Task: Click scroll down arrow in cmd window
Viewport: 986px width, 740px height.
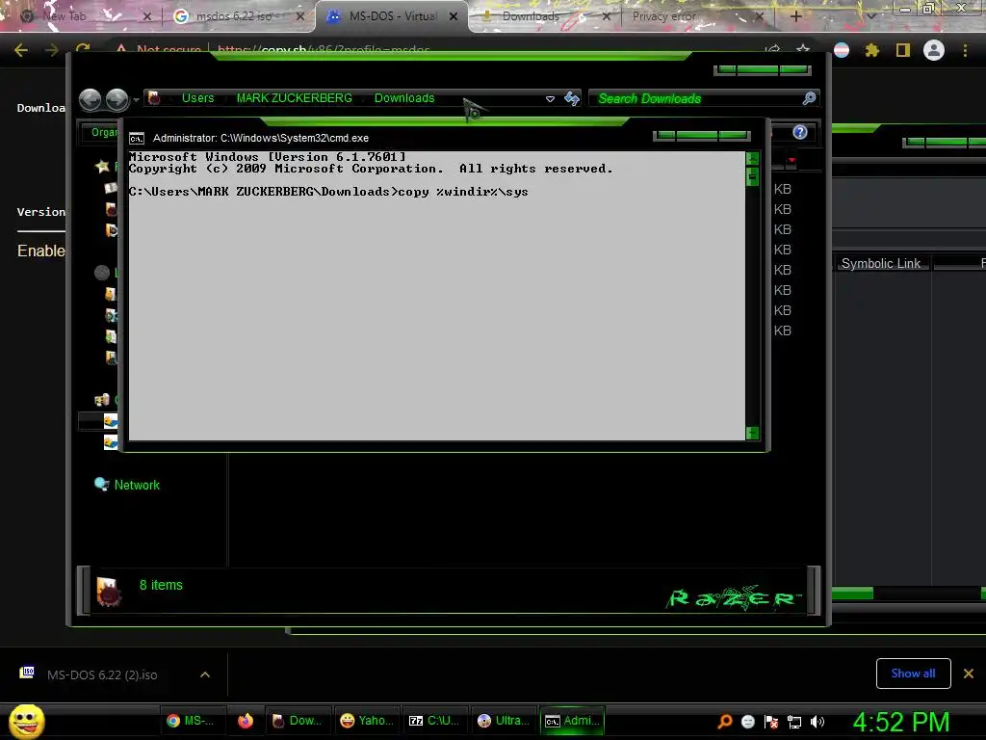Action: [x=752, y=433]
